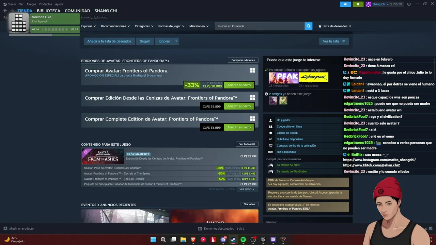Open the Ayuda menu

(59, 4)
